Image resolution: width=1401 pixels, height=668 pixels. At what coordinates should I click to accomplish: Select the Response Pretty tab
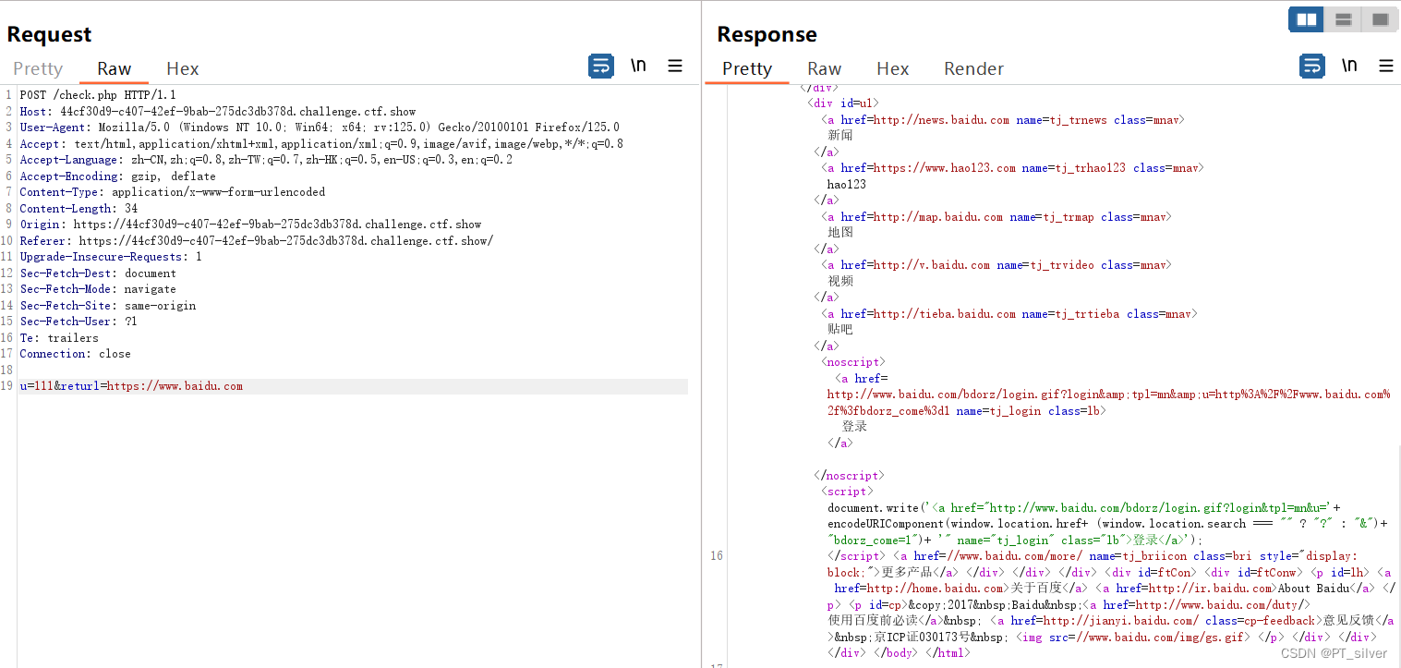click(x=747, y=68)
